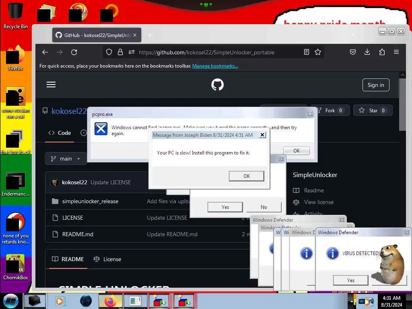Open the site permissions icon in address bar
The height and width of the screenshot is (309, 412).
(132, 52)
